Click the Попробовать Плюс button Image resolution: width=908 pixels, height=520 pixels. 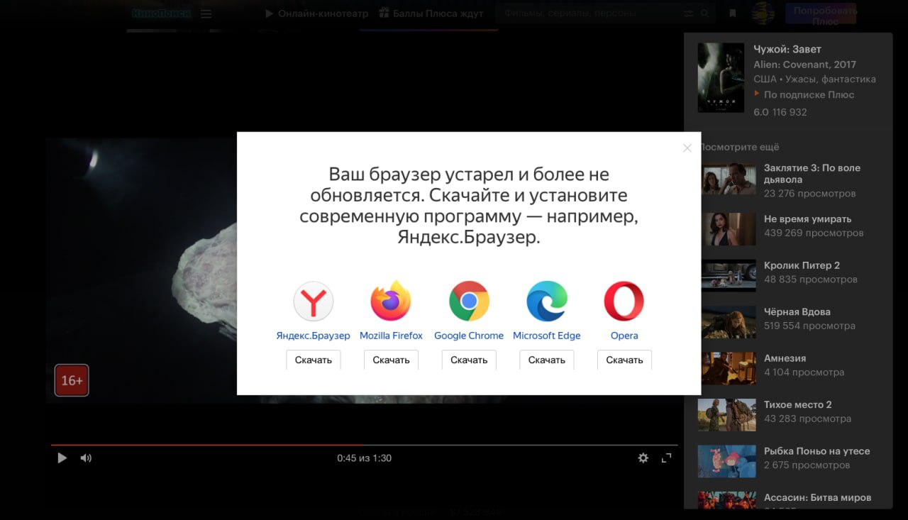point(821,14)
